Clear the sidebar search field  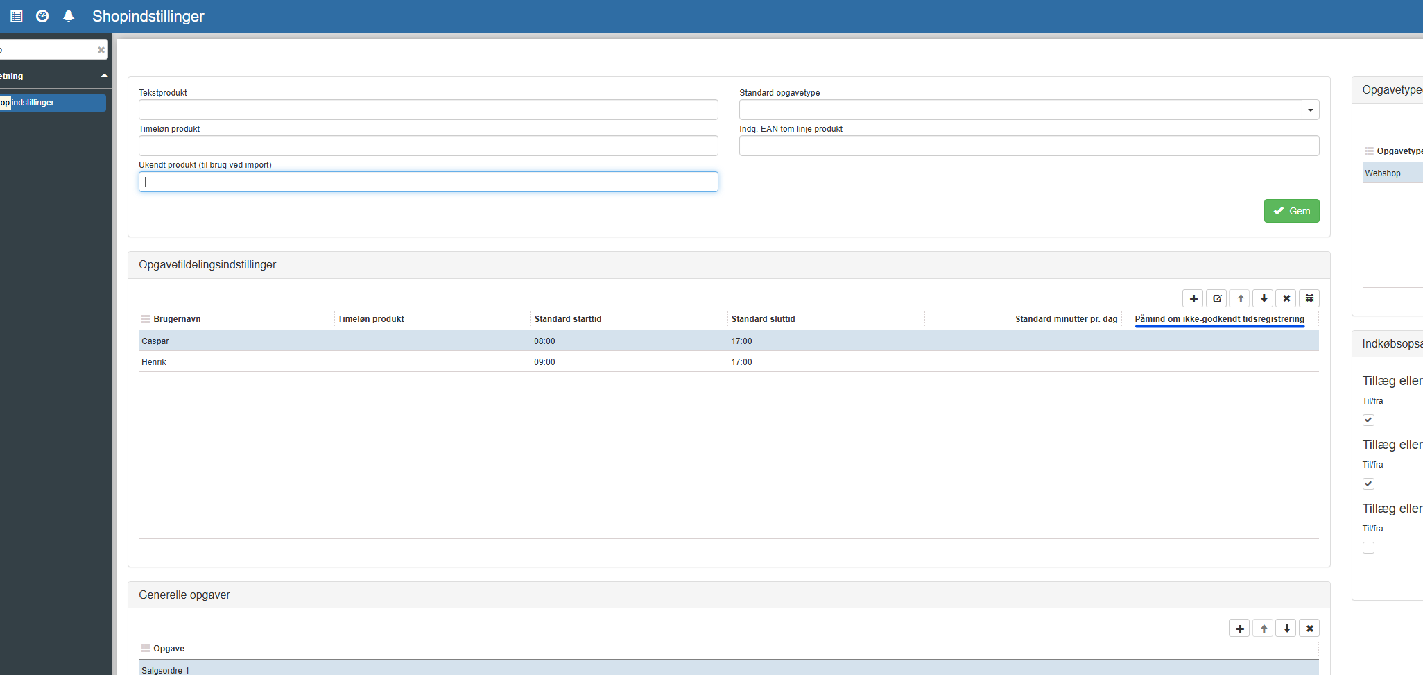click(x=101, y=50)
